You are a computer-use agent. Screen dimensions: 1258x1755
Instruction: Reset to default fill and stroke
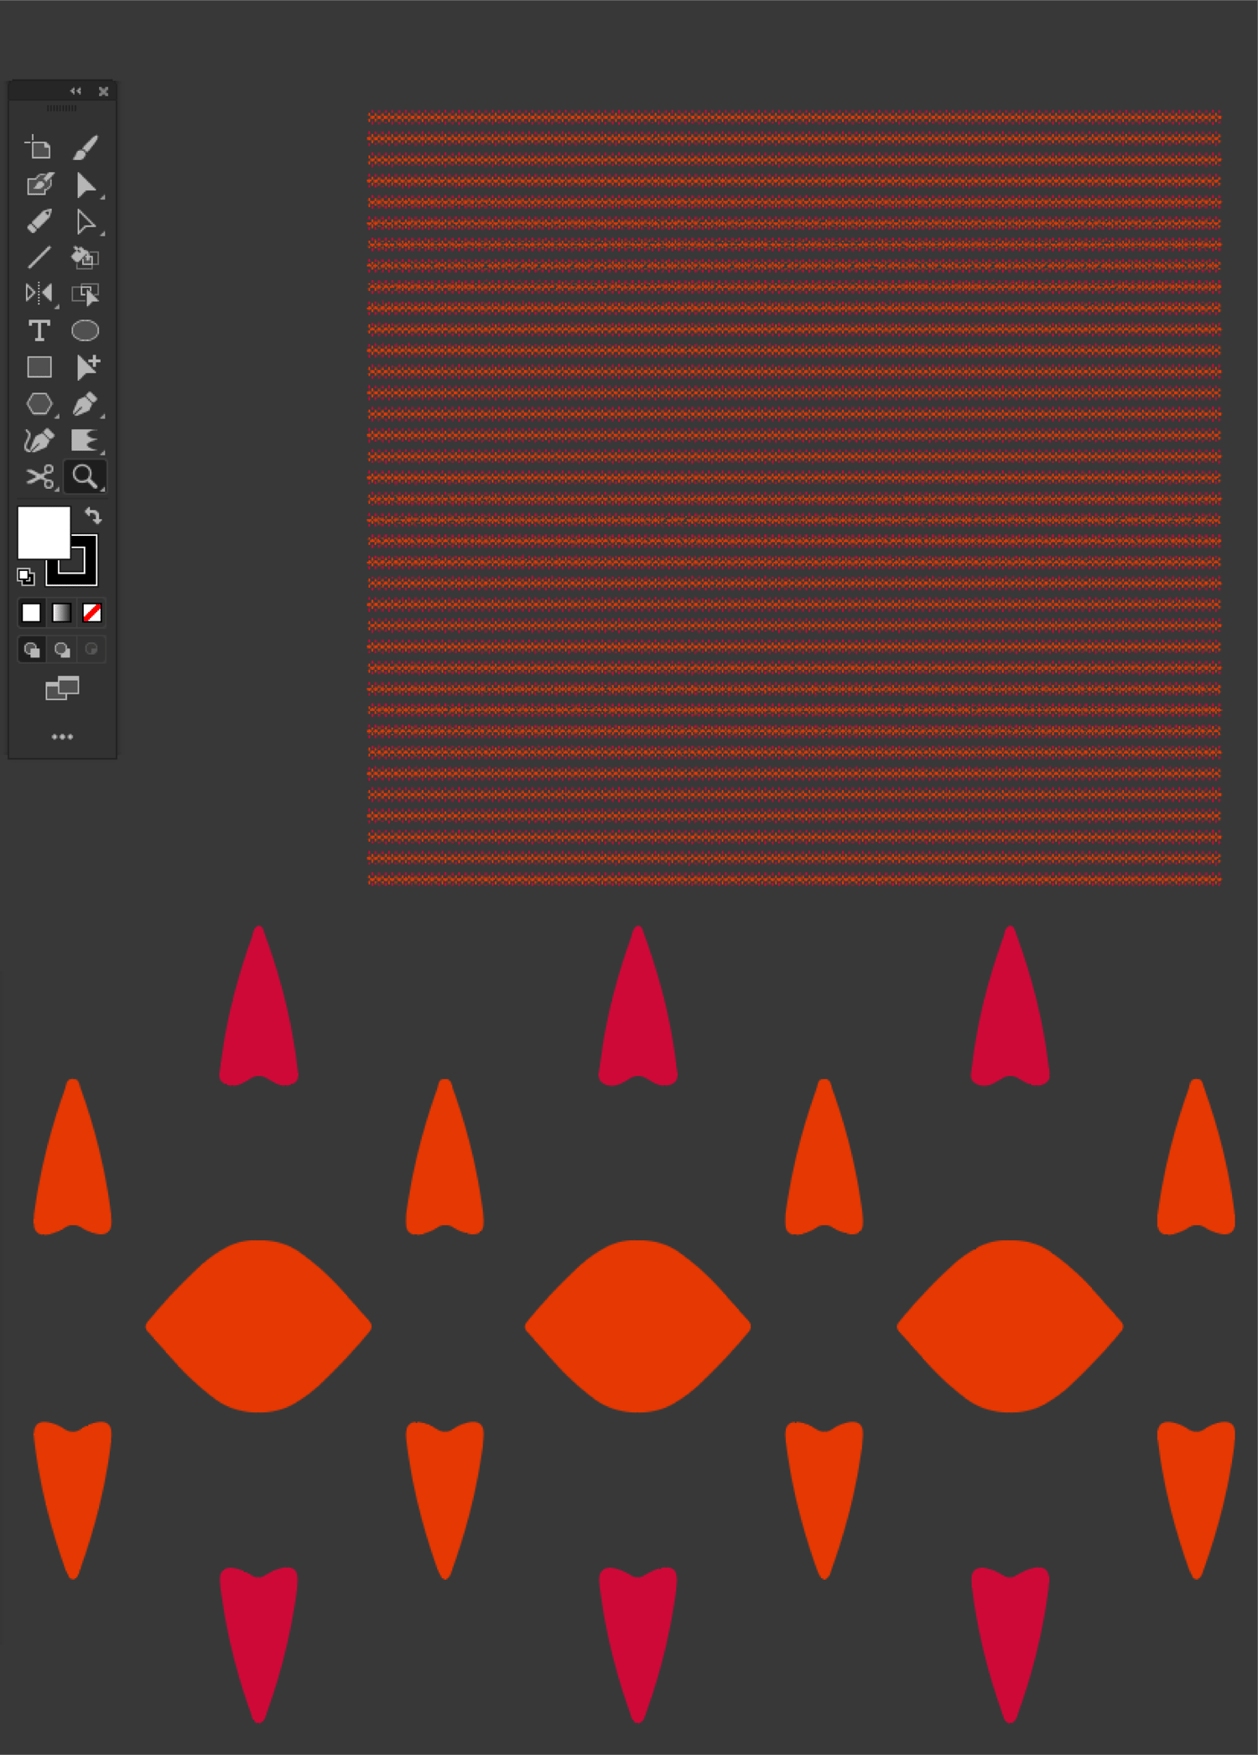click(x=25, y=576)
